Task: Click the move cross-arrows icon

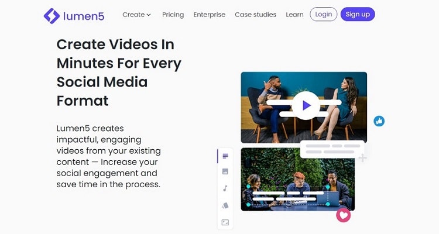Action: pyautogui.click(x=362, y=158)
